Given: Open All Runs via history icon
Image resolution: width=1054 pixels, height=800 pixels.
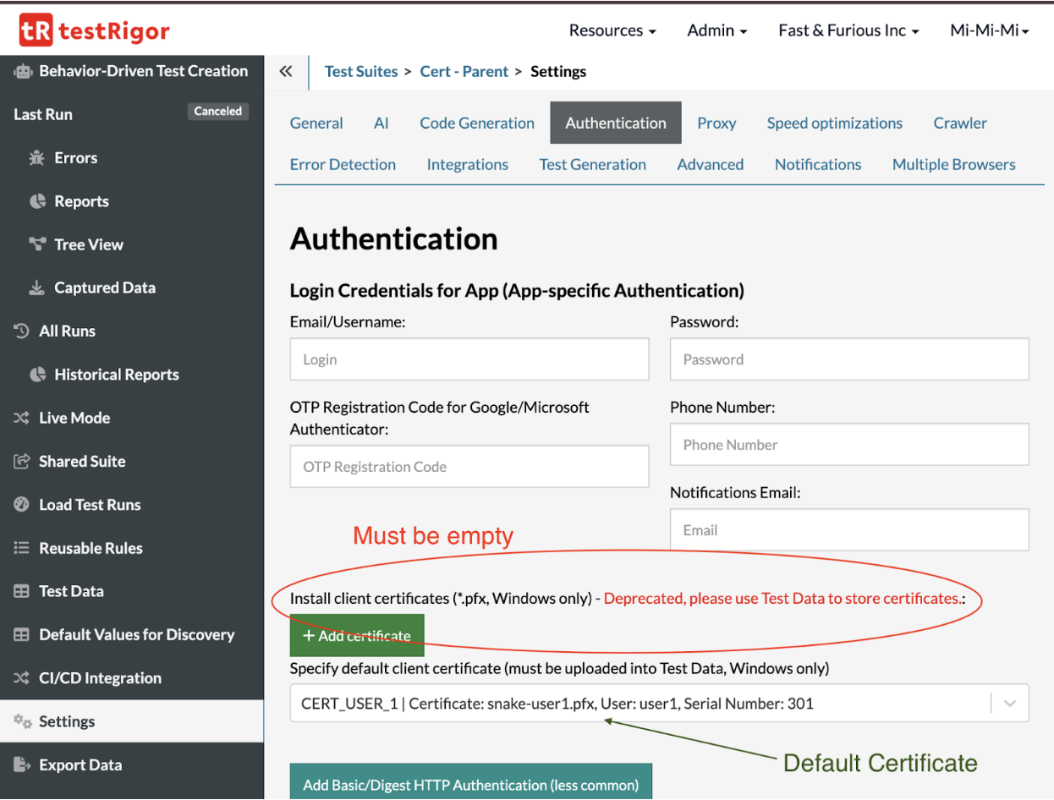Looking at the screenshot, I should 22,332.
